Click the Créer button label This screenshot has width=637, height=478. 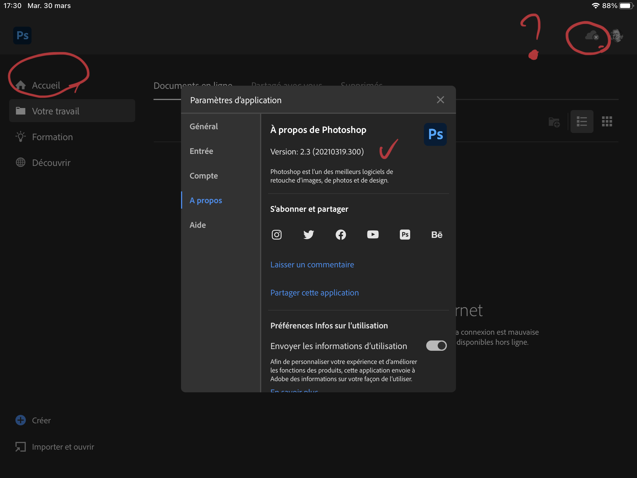click(41, 420)
